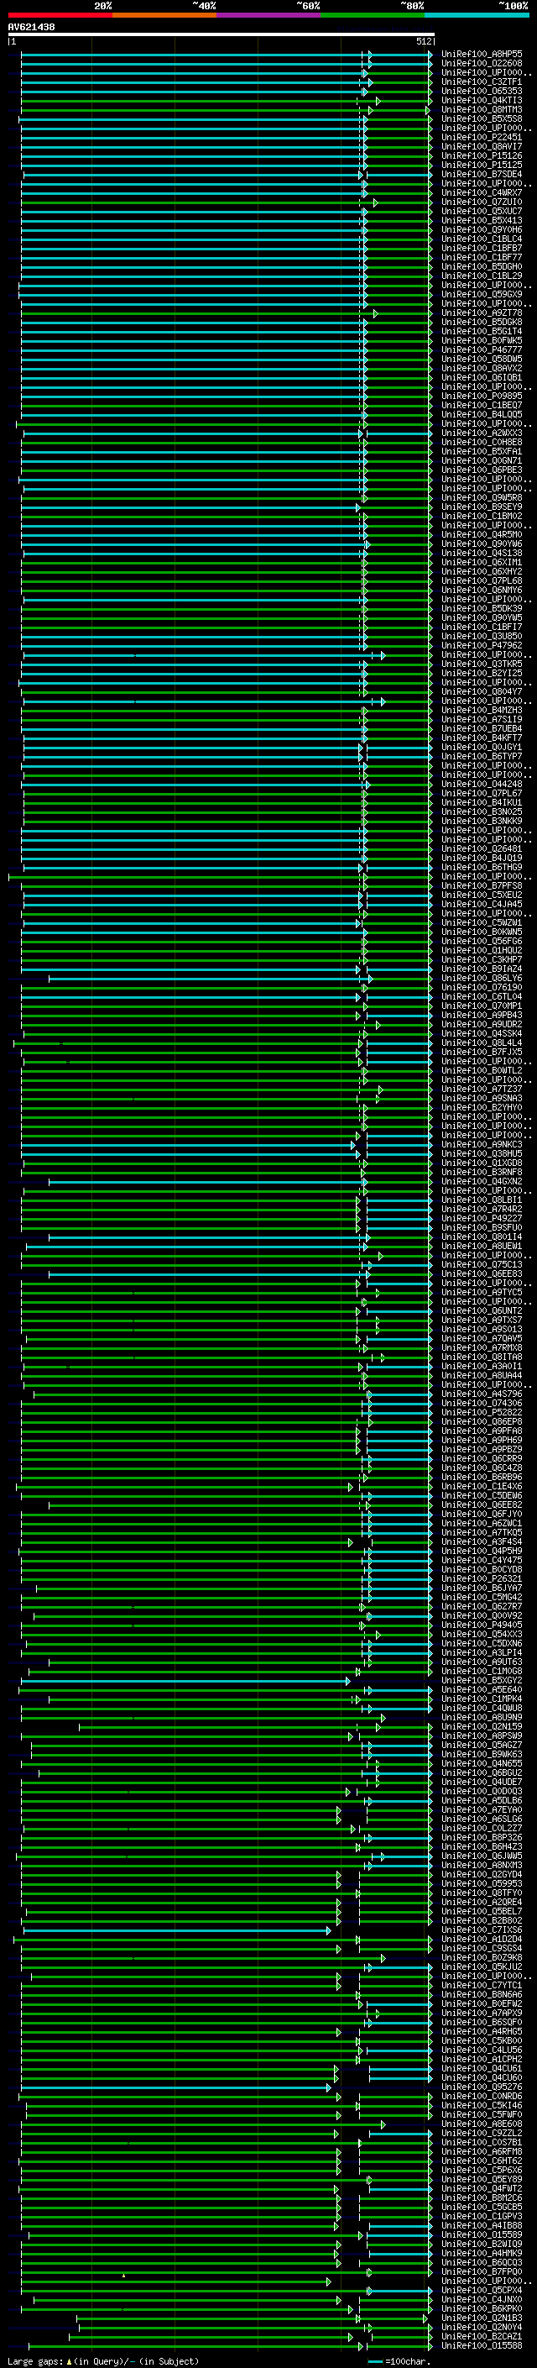This screenshot has height=2368, width=537.
Task: Open the last hit UniRef100_O15588
Action: tap(482, 2346)
